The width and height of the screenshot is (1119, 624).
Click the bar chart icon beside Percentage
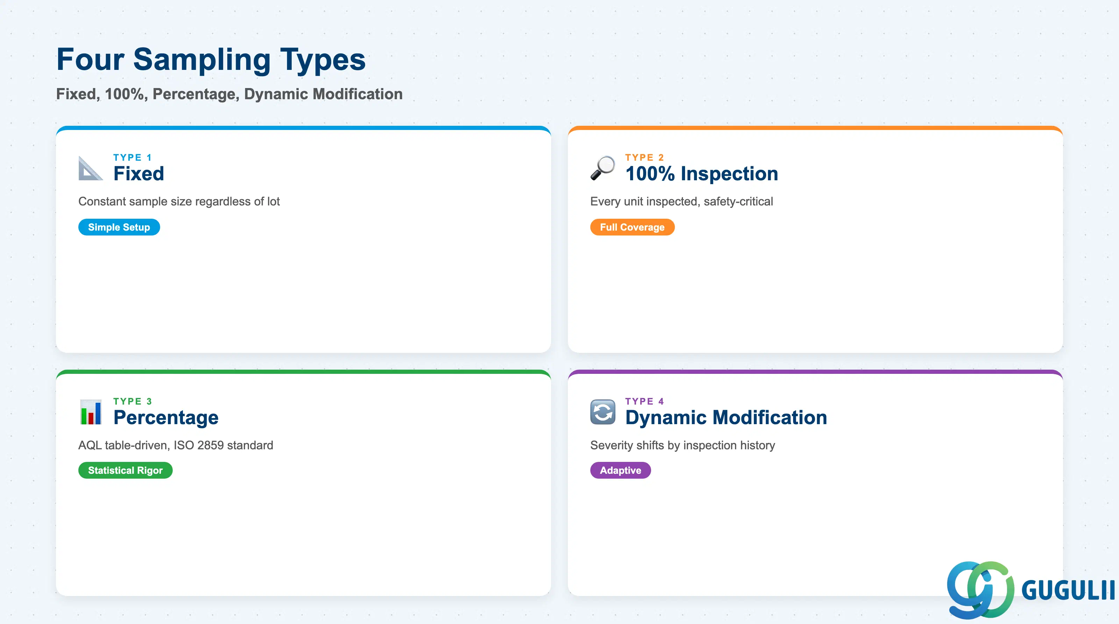pyautogui.click(x=90, y=412)
